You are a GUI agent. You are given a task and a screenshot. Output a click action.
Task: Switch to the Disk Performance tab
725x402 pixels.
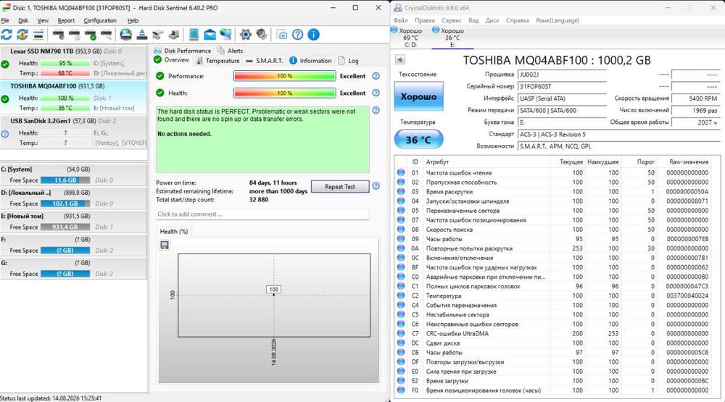[182, 51]
